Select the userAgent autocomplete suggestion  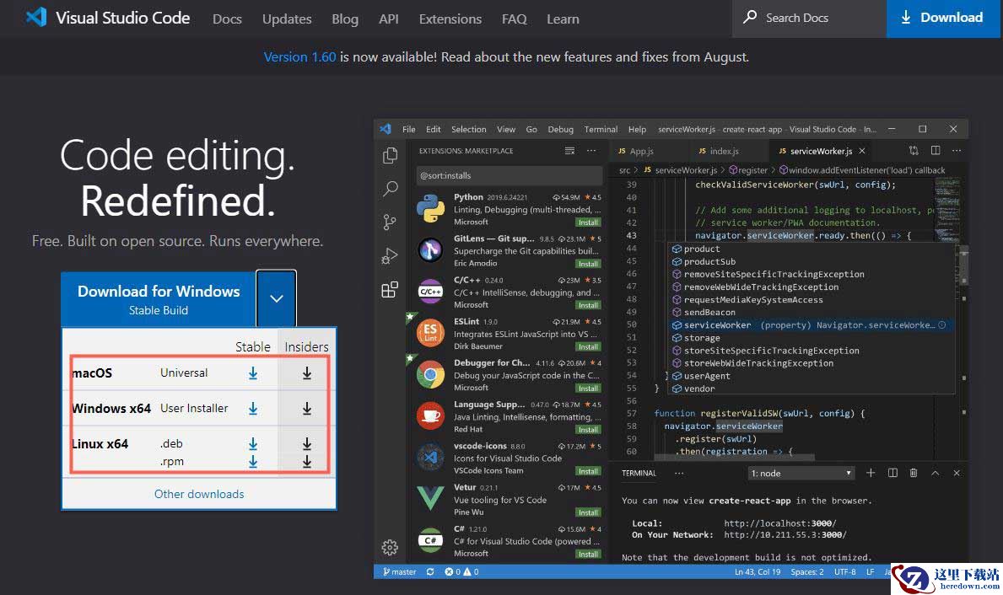[812, 376]
